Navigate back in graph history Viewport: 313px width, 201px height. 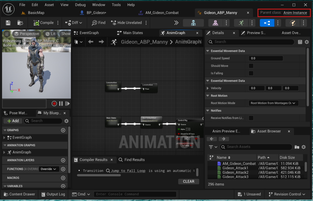pos(90,42)
